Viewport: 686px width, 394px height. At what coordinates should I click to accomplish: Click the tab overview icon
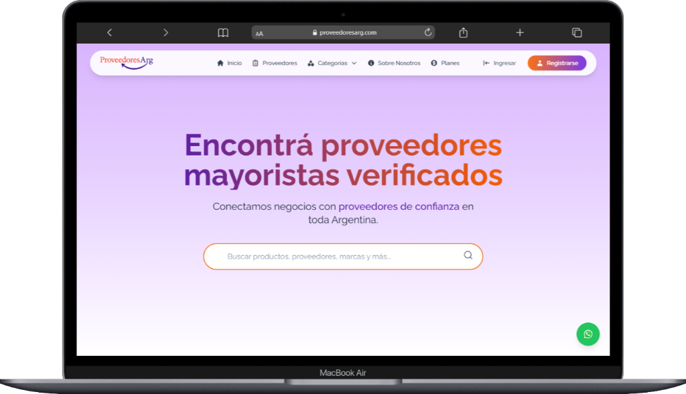pos(576,32)
